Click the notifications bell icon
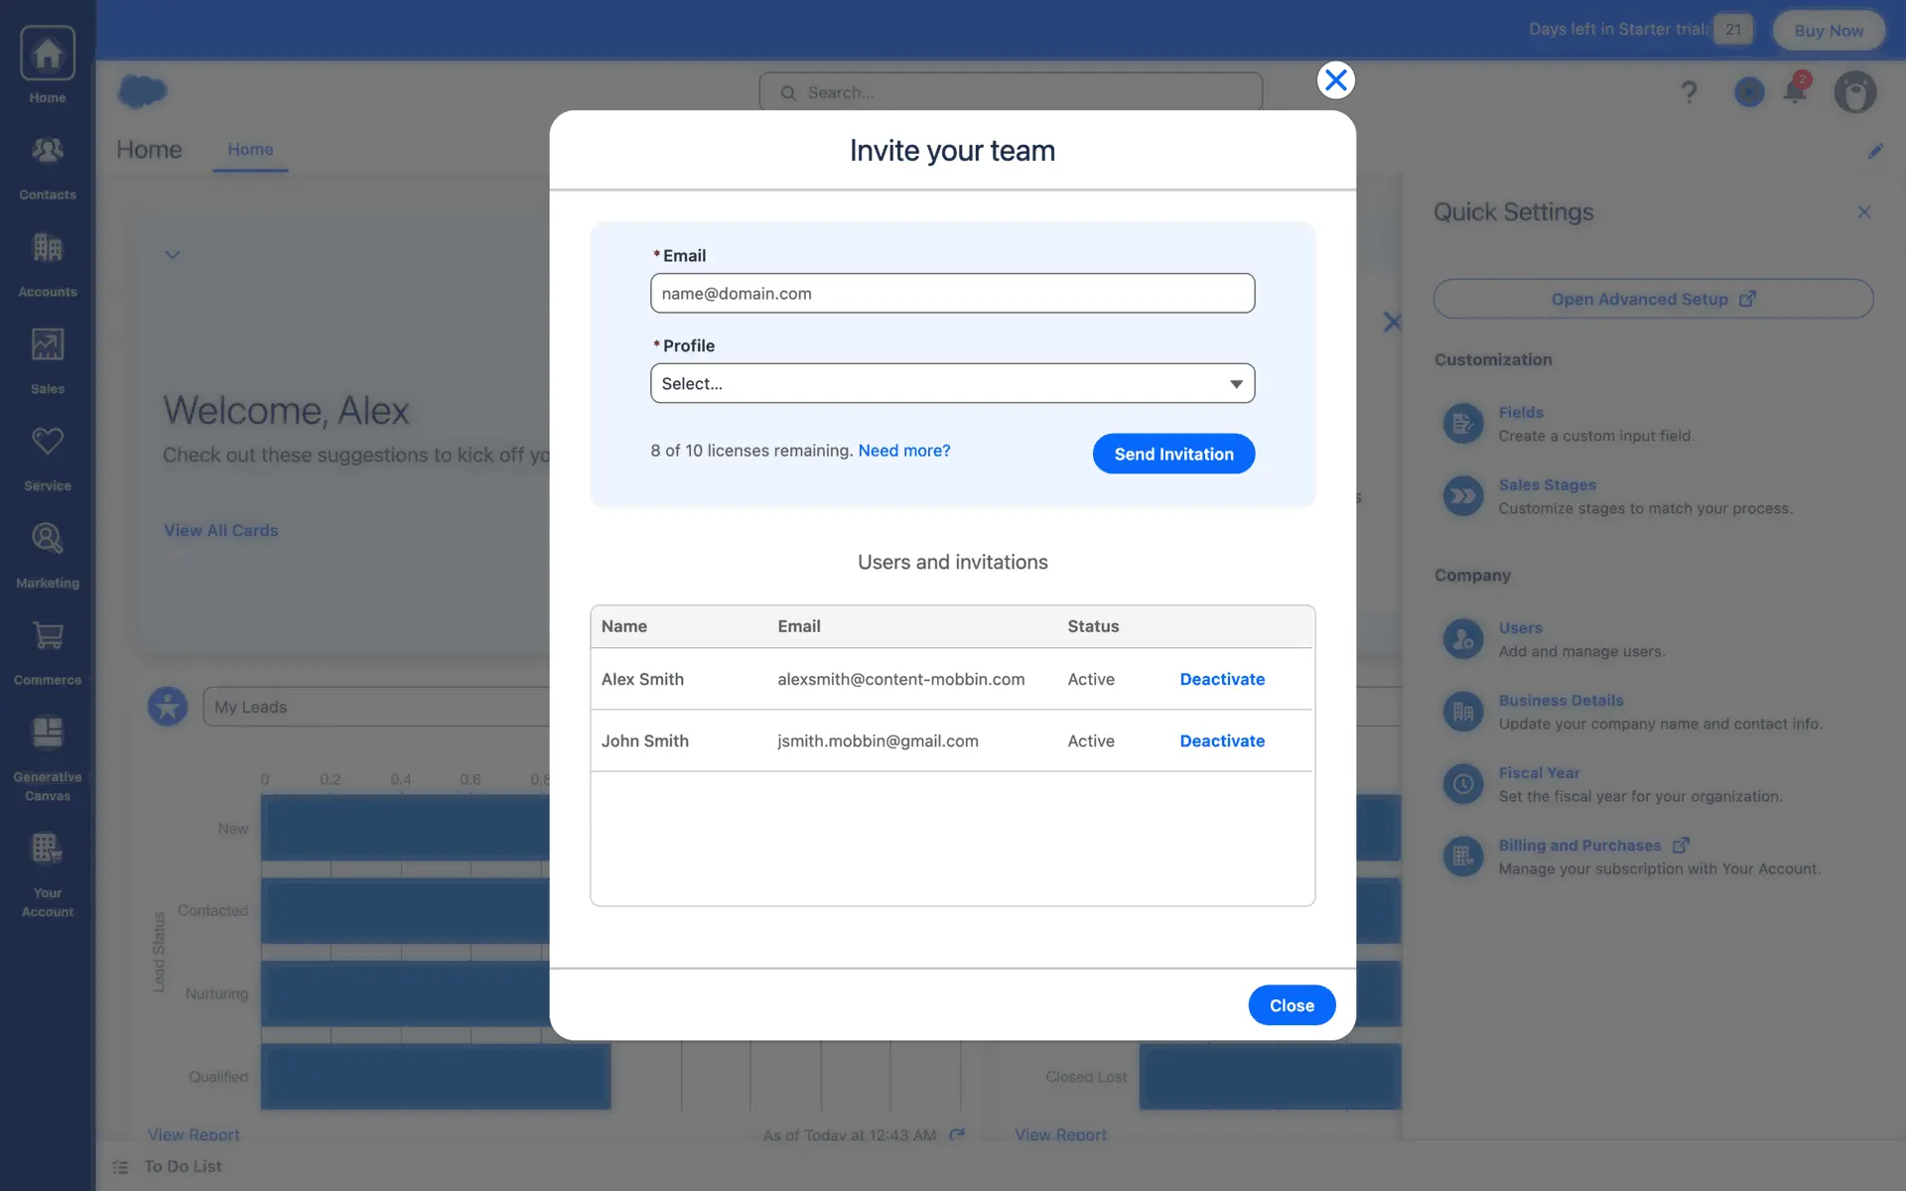This screenshot has width=1906, height=1191. [1794, 91]
